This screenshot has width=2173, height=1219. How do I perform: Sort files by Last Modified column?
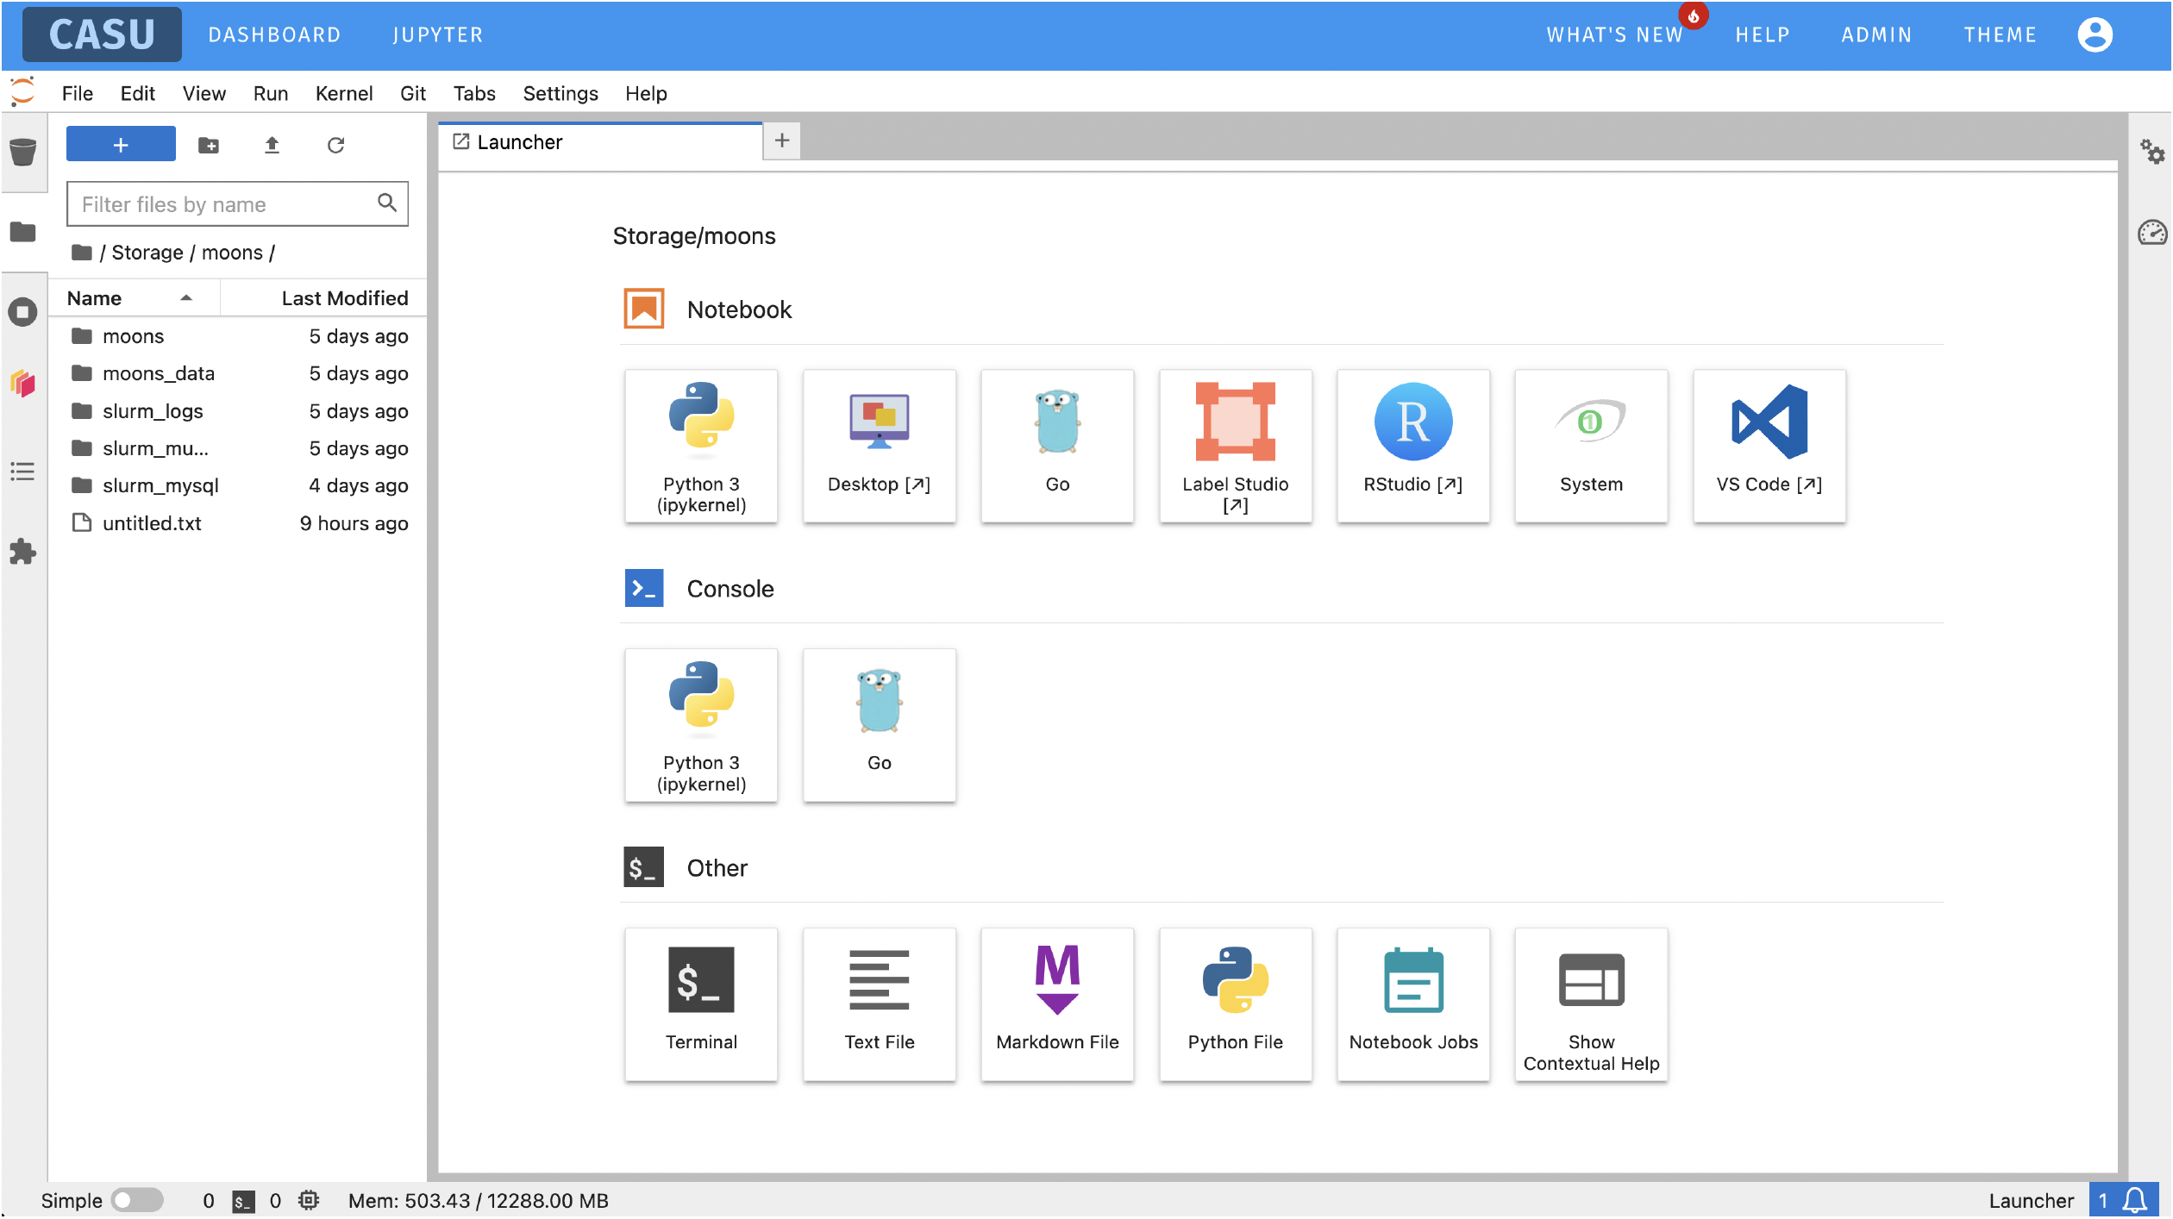323,298
